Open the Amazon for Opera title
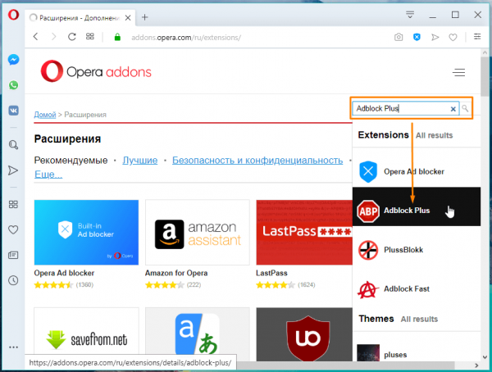The width and height of the screenshot is (492, 372). (176, 273)
